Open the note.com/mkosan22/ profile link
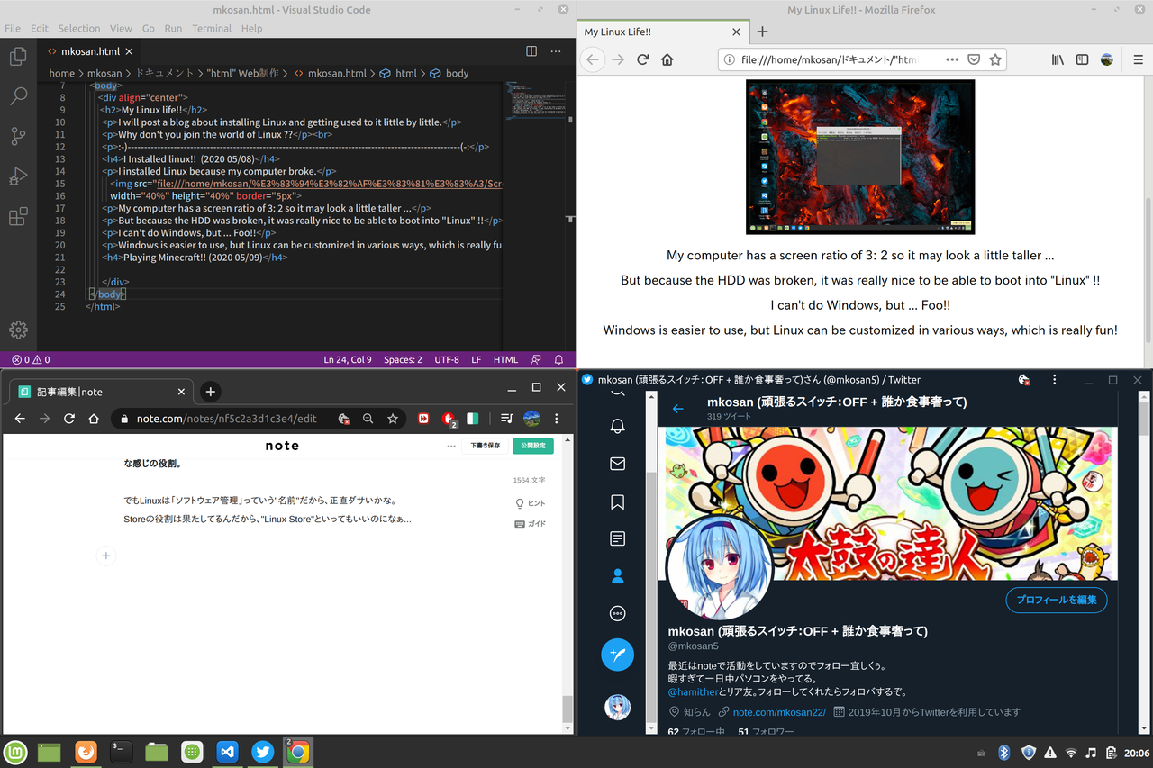Image resolution: width=1153 pixels, height=768 pixels. 779,712
